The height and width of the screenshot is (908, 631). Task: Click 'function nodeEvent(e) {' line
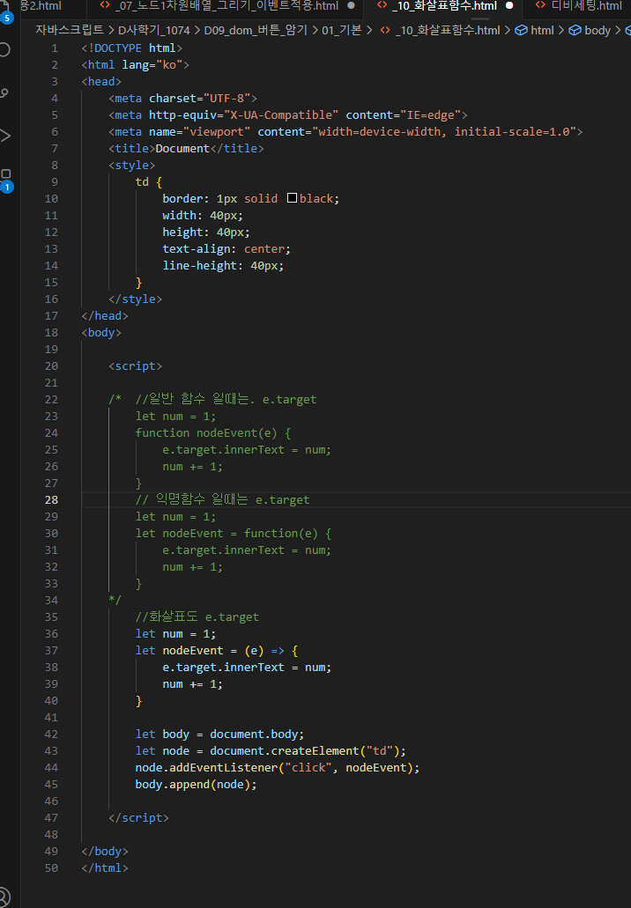click(x=213, y=433)
